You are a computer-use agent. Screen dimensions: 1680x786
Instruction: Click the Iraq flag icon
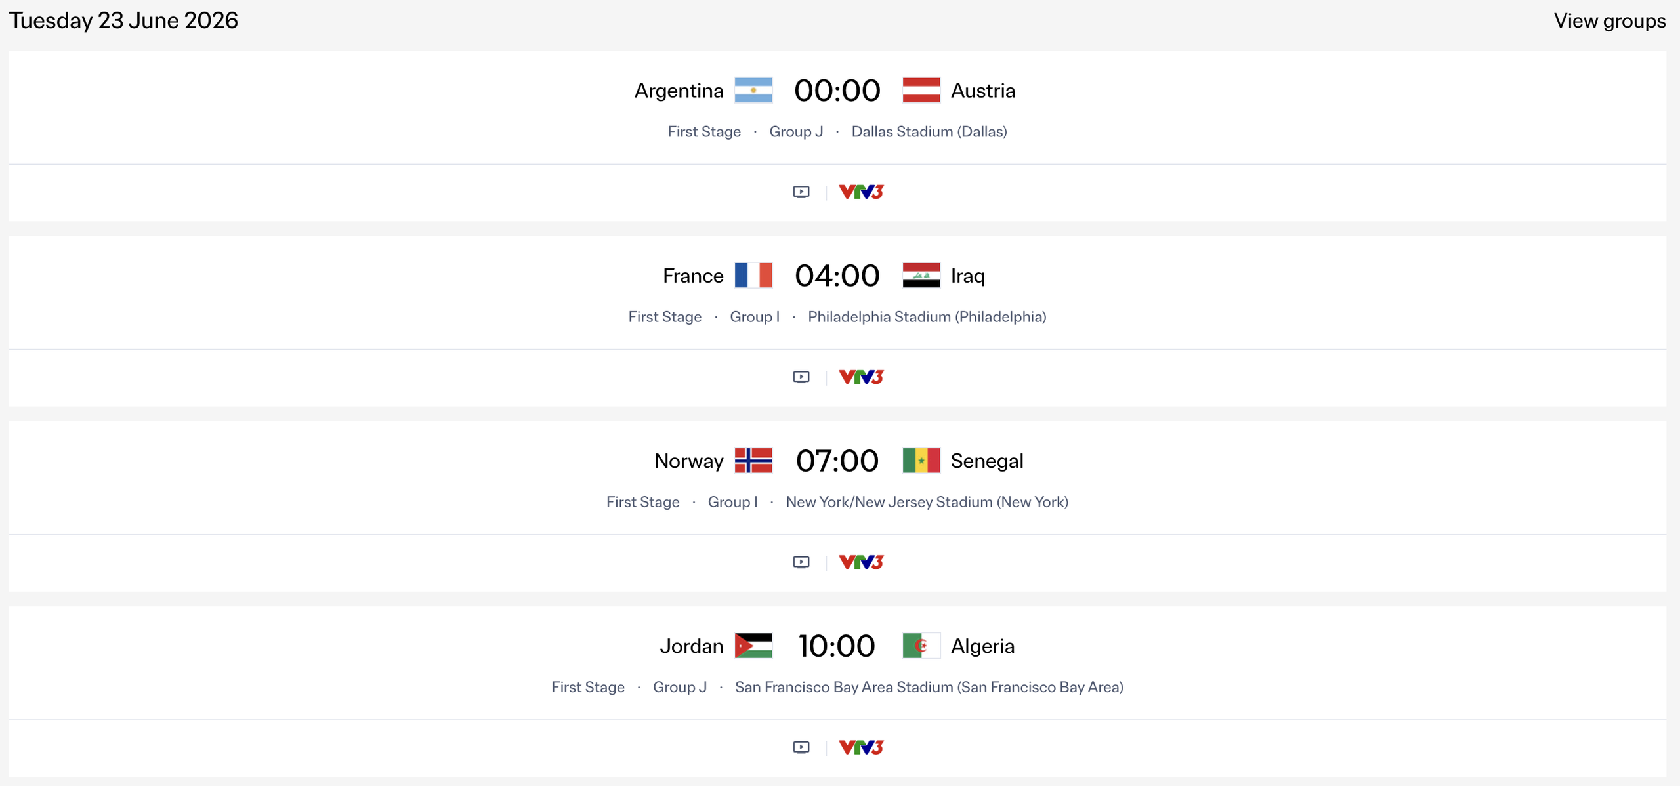[x=921, y=276]
